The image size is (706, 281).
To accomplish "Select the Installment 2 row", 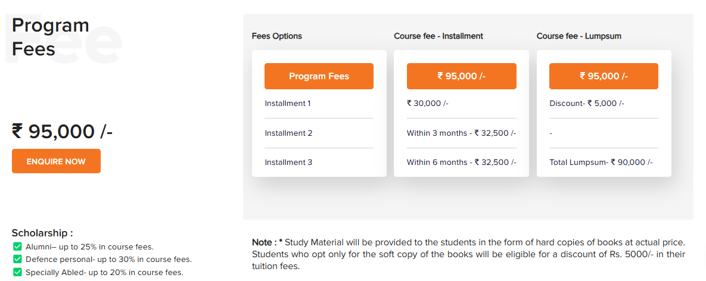I will (x=288, y=133).
